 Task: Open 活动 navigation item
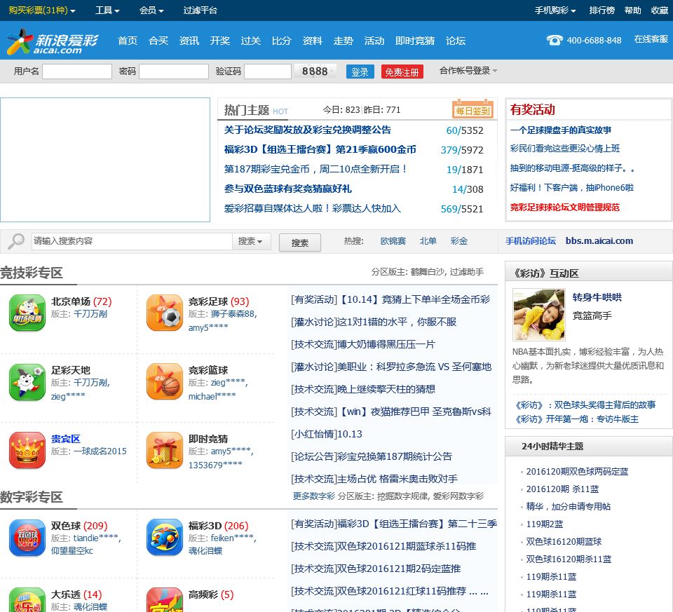tap(374, 41)
